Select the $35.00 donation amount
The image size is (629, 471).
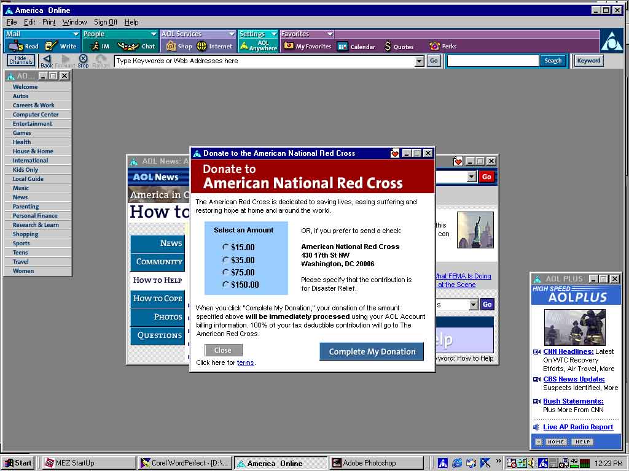point(226,260)
